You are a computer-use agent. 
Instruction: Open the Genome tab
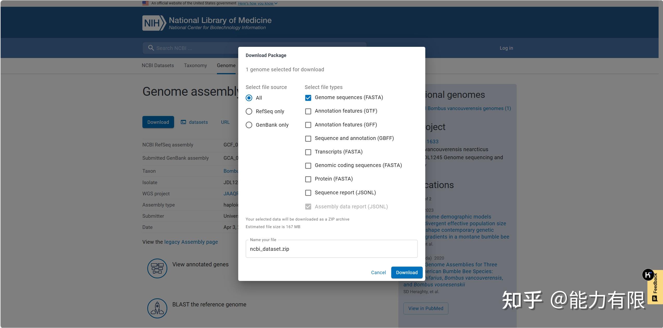coord(226,65)
